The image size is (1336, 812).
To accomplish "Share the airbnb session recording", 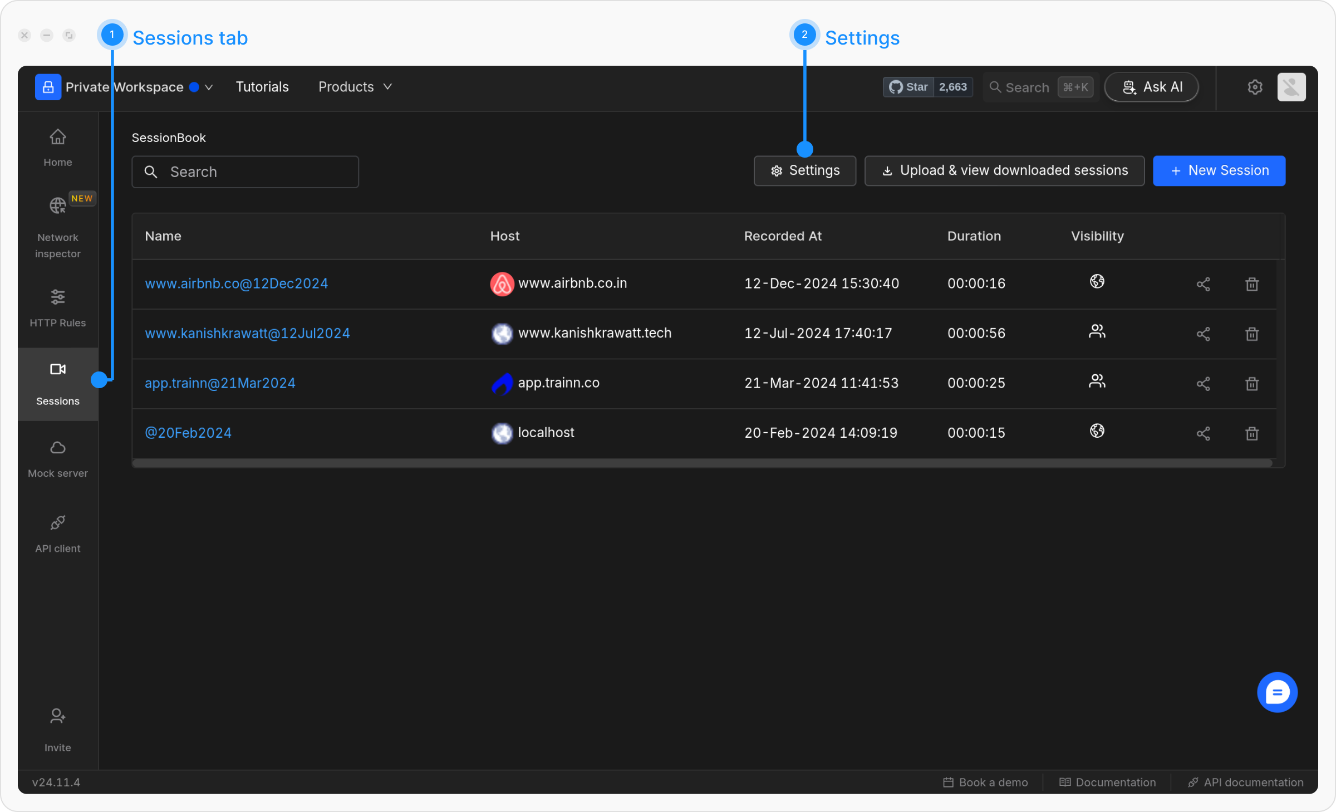I will (1203, 284).
